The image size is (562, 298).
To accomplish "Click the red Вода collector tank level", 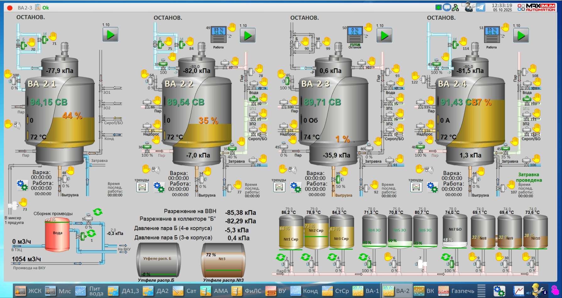I will (57, 234).
